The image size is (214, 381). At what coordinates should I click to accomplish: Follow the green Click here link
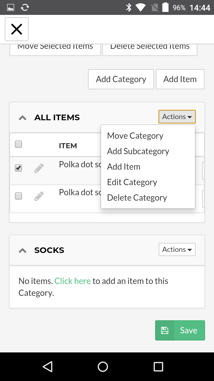coord(73,281)
